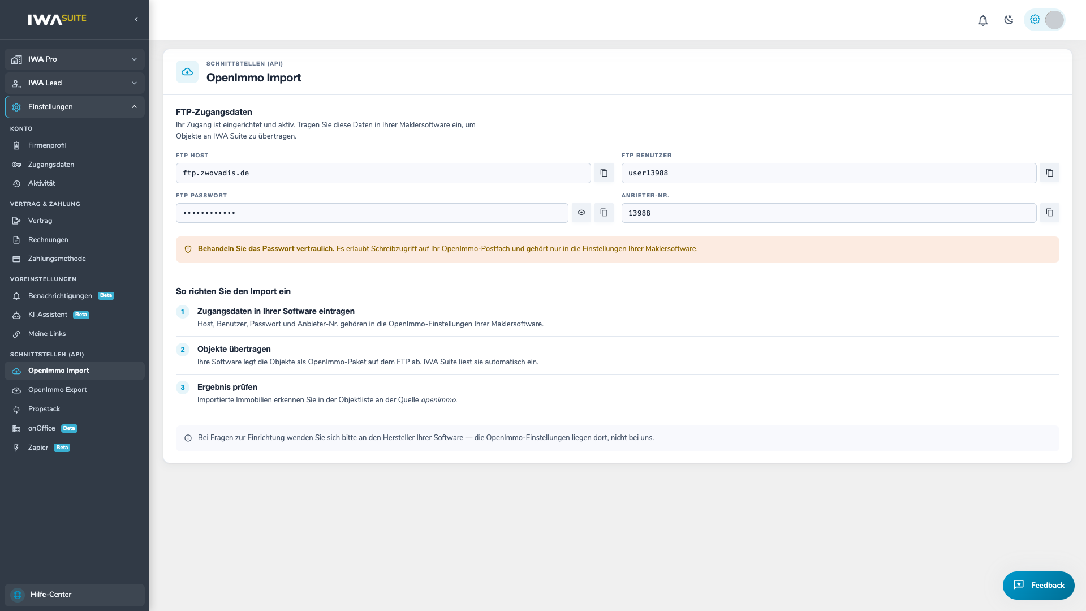This screenshot has height=611, width=1086.
Task: Click the FTP Host input field
Action: pos(383,173)
